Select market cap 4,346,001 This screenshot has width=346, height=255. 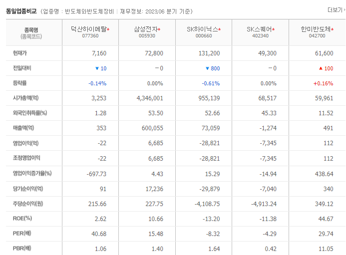[150, 98]
